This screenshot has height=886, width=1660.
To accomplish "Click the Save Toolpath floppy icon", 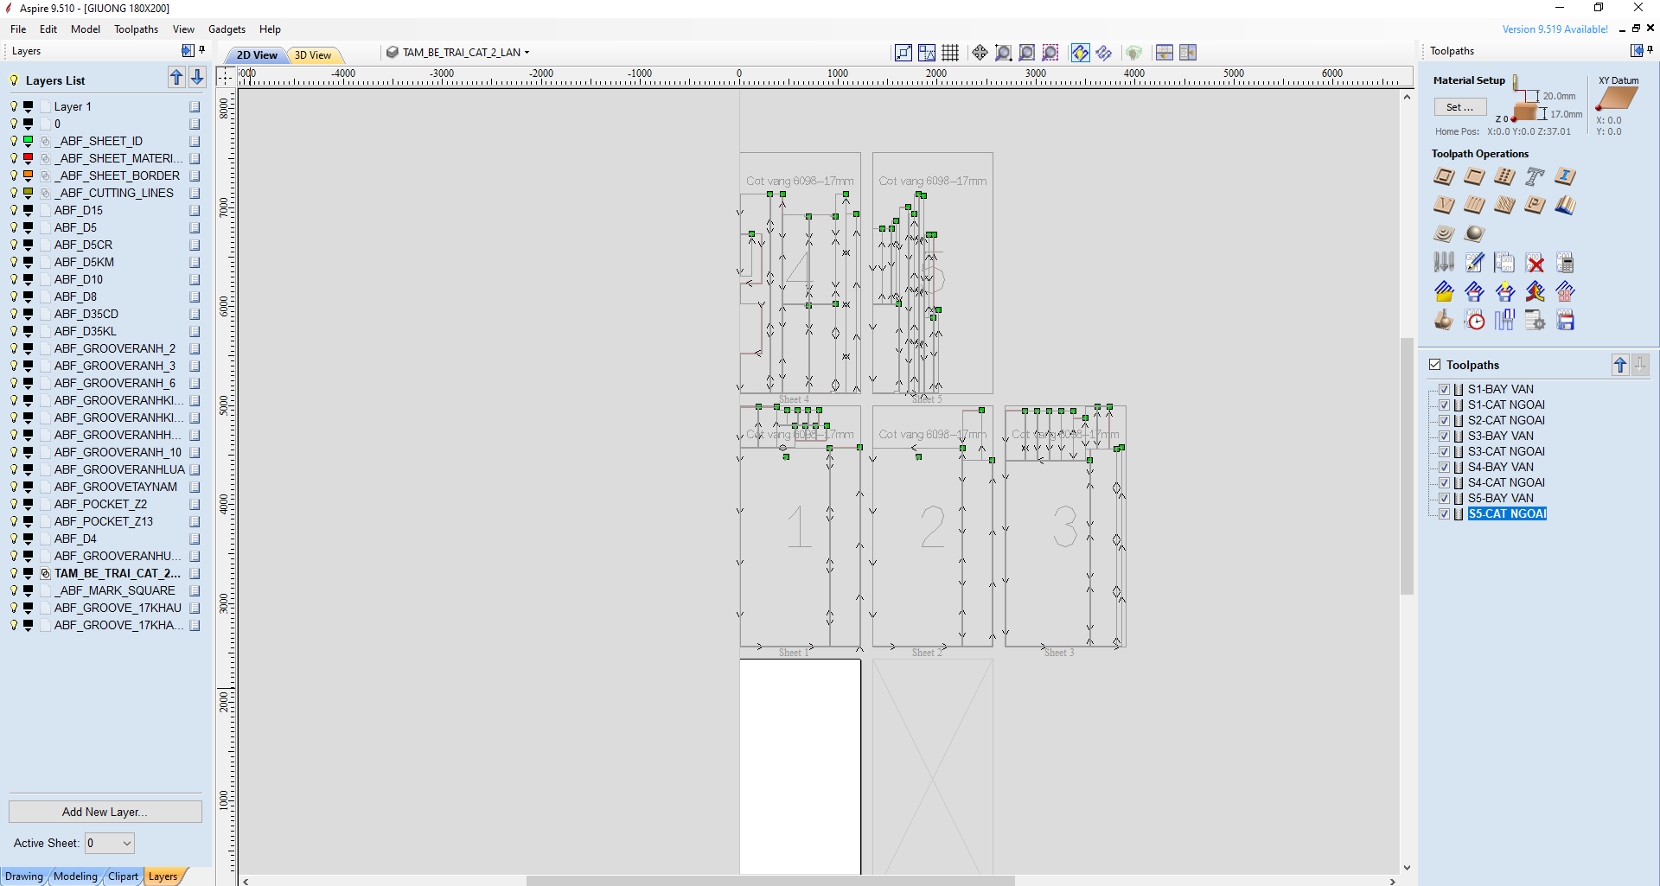I will (1565, 321).
